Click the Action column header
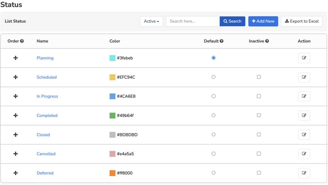The width and height of the screenshot is (328, 185). tap(304, 41)
